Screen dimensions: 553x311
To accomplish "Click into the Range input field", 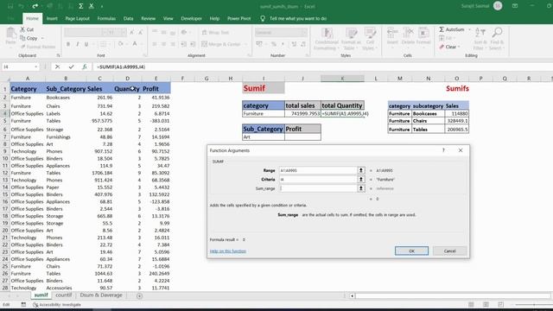I will [318, 170].
